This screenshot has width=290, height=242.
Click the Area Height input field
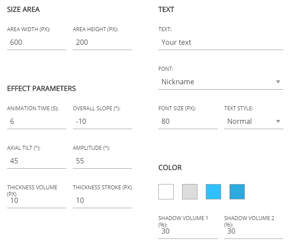click(x=102, y=43)
